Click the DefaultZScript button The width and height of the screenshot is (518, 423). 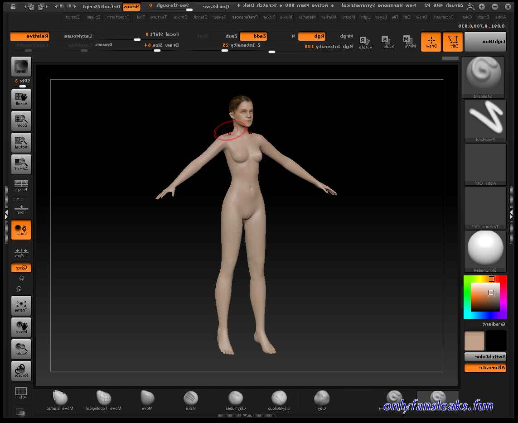(x=101, y=6)
